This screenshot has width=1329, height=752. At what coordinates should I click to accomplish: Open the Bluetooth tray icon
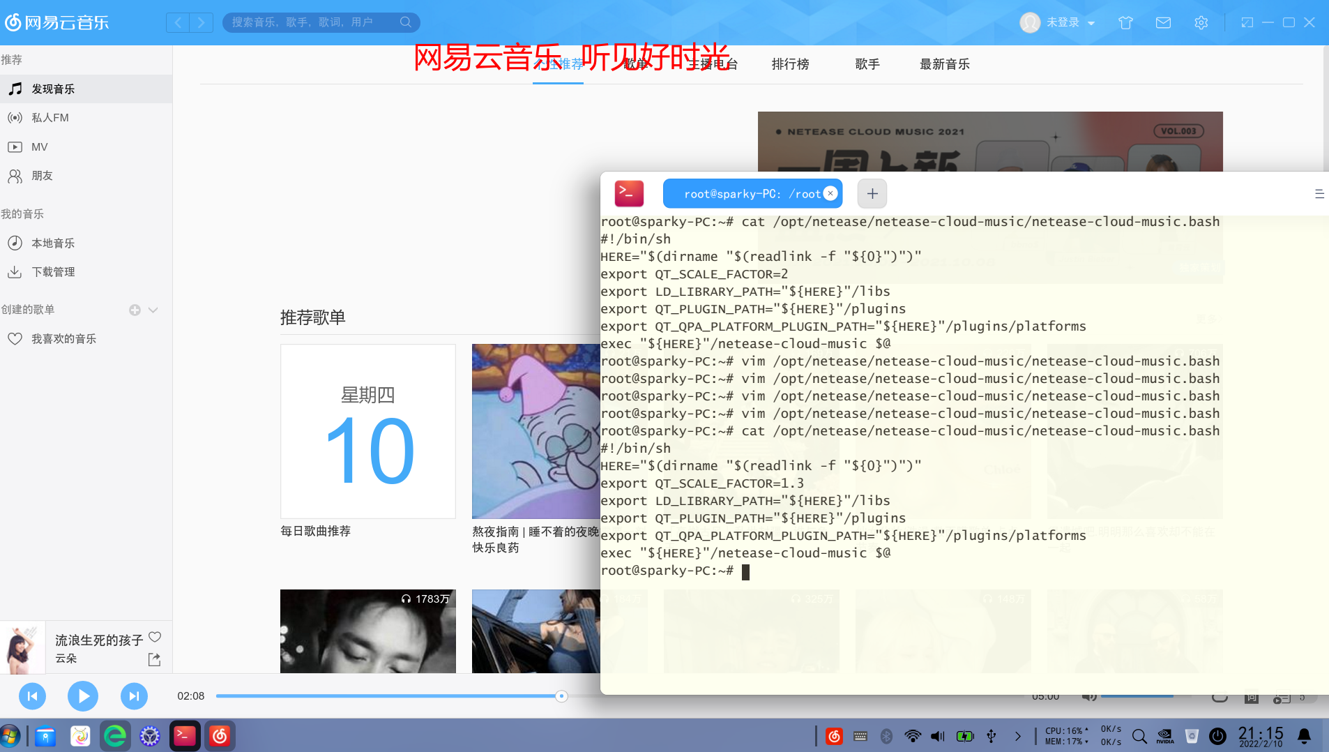[x=886, y=736]
